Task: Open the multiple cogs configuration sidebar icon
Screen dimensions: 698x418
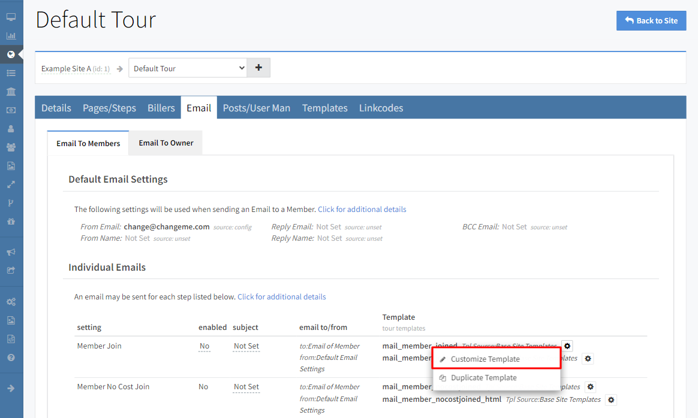Action: pos(11,302)
